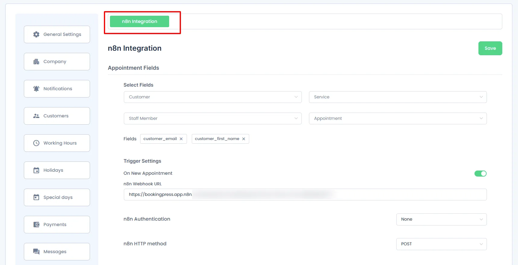Remove the customer_email field tag

click(x=181, y=139)
